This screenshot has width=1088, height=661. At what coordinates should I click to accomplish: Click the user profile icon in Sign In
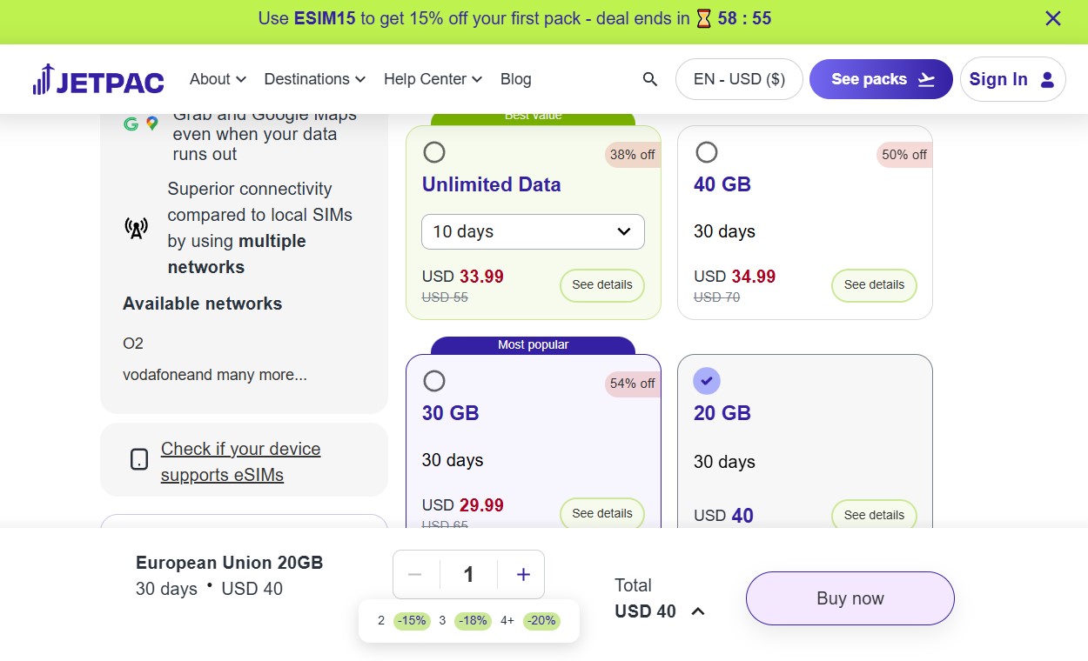tap(1047, 79)
